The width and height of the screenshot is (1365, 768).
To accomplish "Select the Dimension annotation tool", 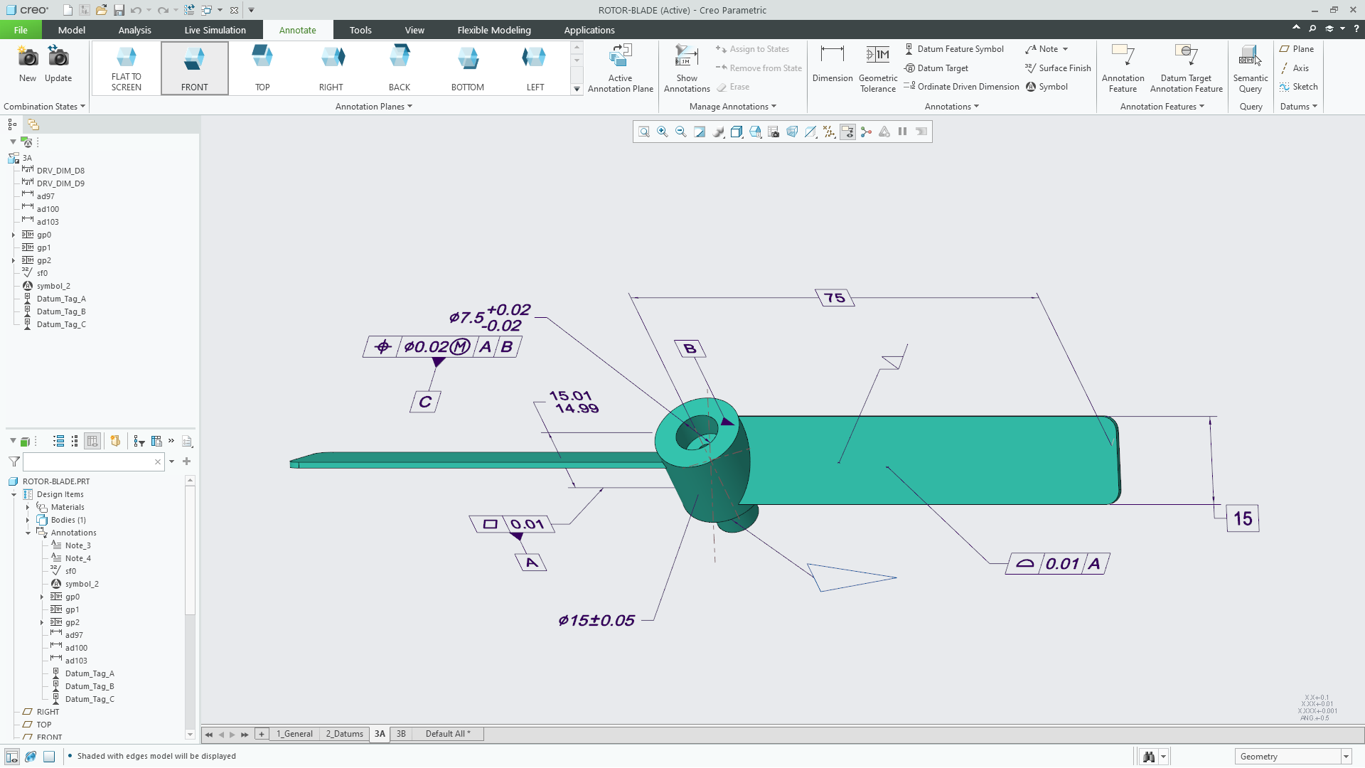I will click(x=832, y=66).
